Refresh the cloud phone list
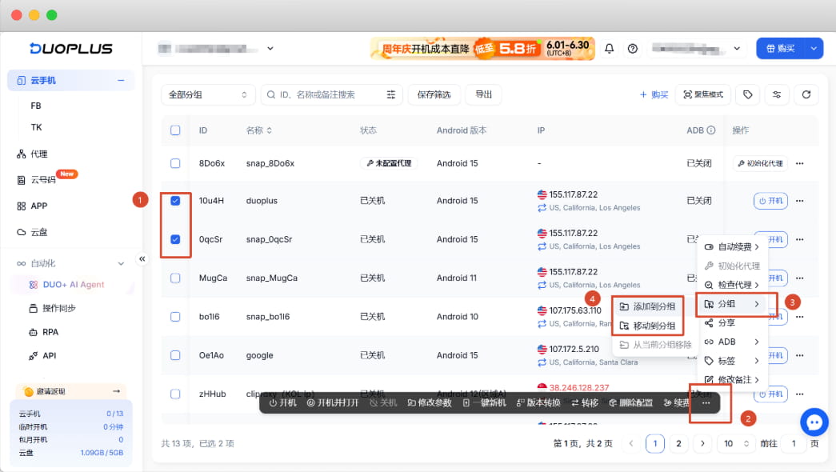Viewport: 836px width, 472px height. click(806, 94)
